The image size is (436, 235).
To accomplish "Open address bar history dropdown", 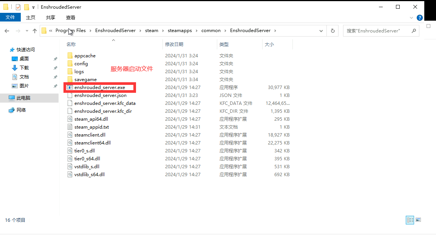I will point(321,31).
